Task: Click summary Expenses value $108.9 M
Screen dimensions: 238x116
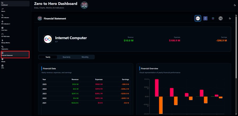Action: pos(175,41)
